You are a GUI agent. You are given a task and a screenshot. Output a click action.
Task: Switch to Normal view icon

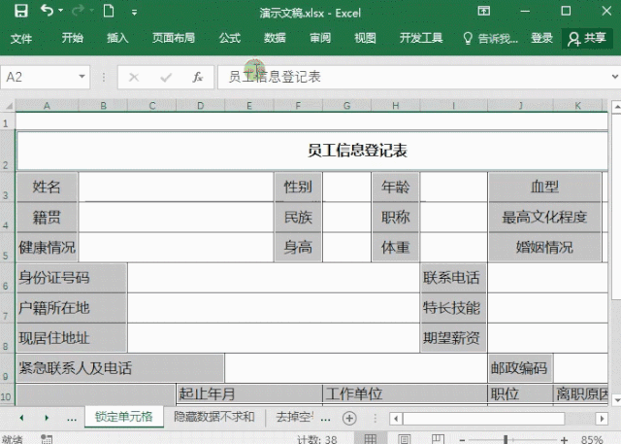click(370, 438)
